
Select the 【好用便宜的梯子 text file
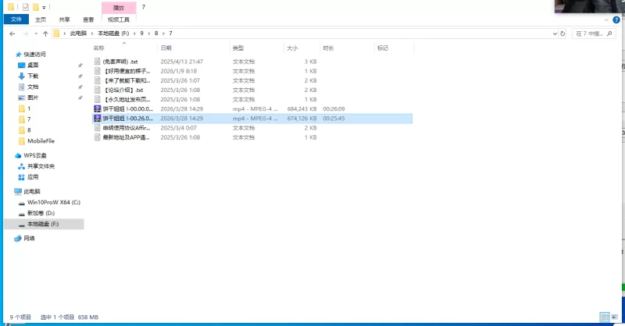click(x=252, y=71)
